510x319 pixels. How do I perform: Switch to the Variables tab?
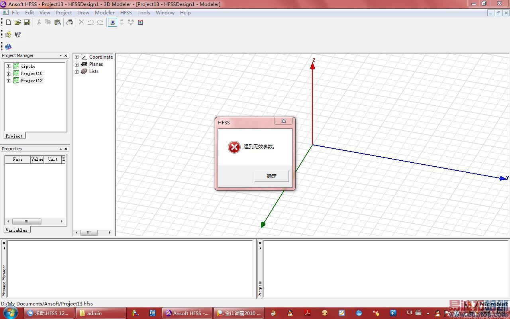[x=17, y=230]
